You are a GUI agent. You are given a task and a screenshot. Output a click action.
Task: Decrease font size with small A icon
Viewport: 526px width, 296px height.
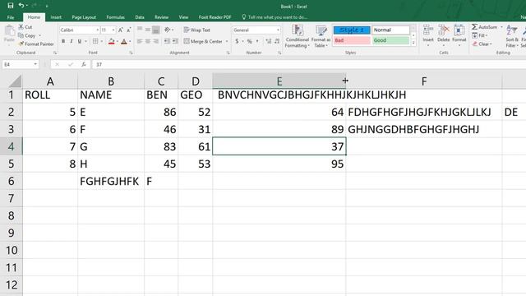tap(129, 30)
